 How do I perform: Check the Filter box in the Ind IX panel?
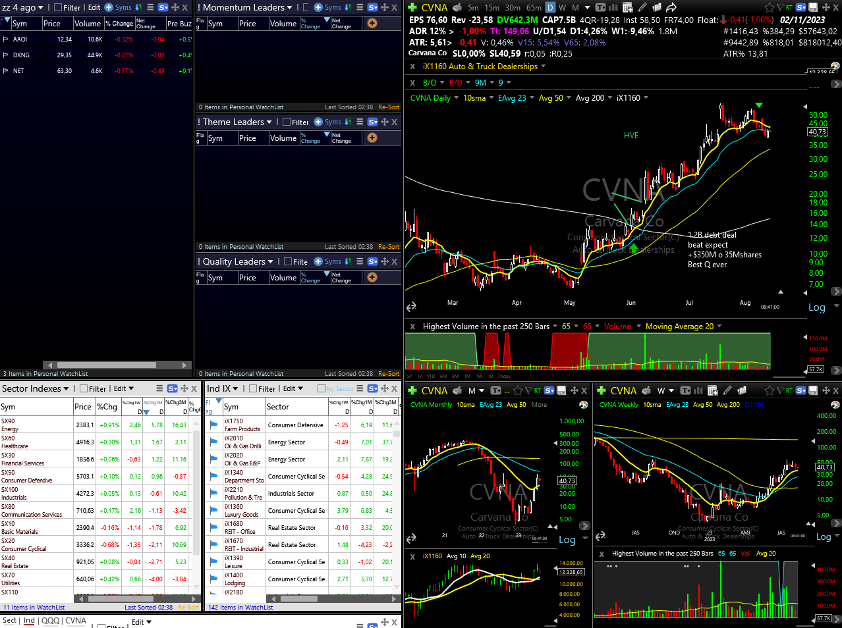point(253,388)
